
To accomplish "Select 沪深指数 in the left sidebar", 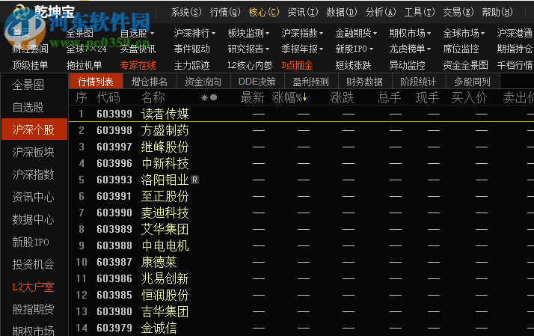I will 34,174.
